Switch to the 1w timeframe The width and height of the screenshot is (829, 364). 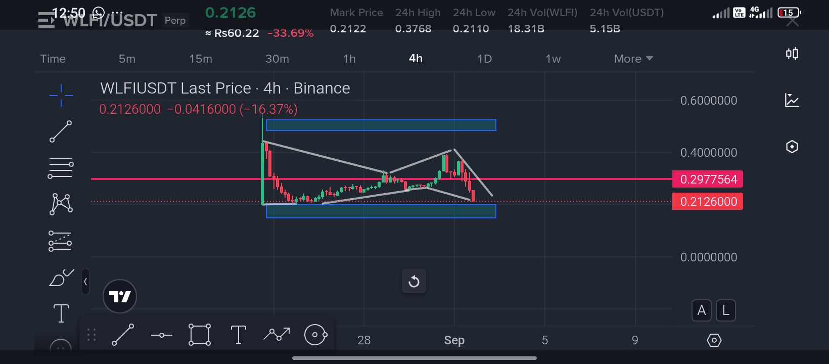click(553, 59)
